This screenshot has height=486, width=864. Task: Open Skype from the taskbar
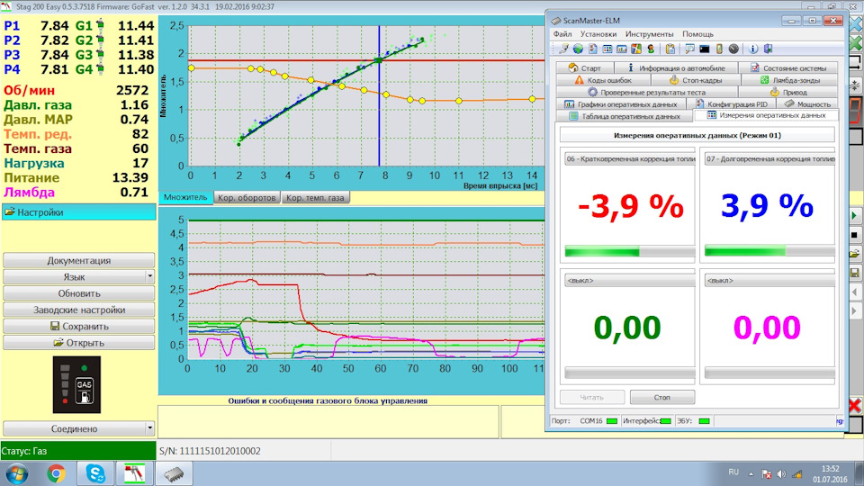[95, 473]
